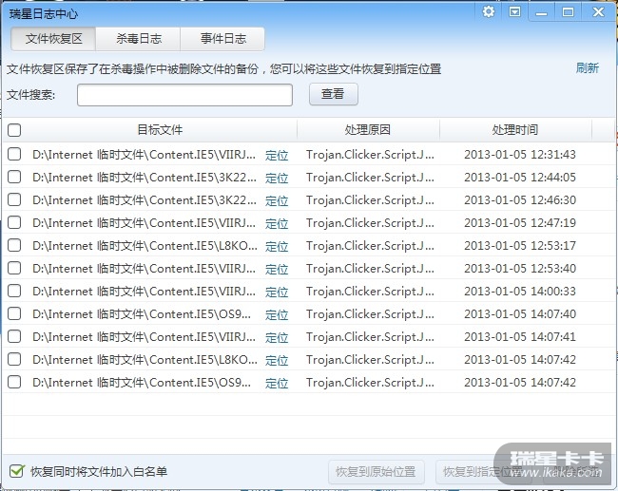This screenshot has height=491, width=618.
Task: Maximize the 瑞星日志中心 window
Action: pyautogui.click(x=568, y=11)
